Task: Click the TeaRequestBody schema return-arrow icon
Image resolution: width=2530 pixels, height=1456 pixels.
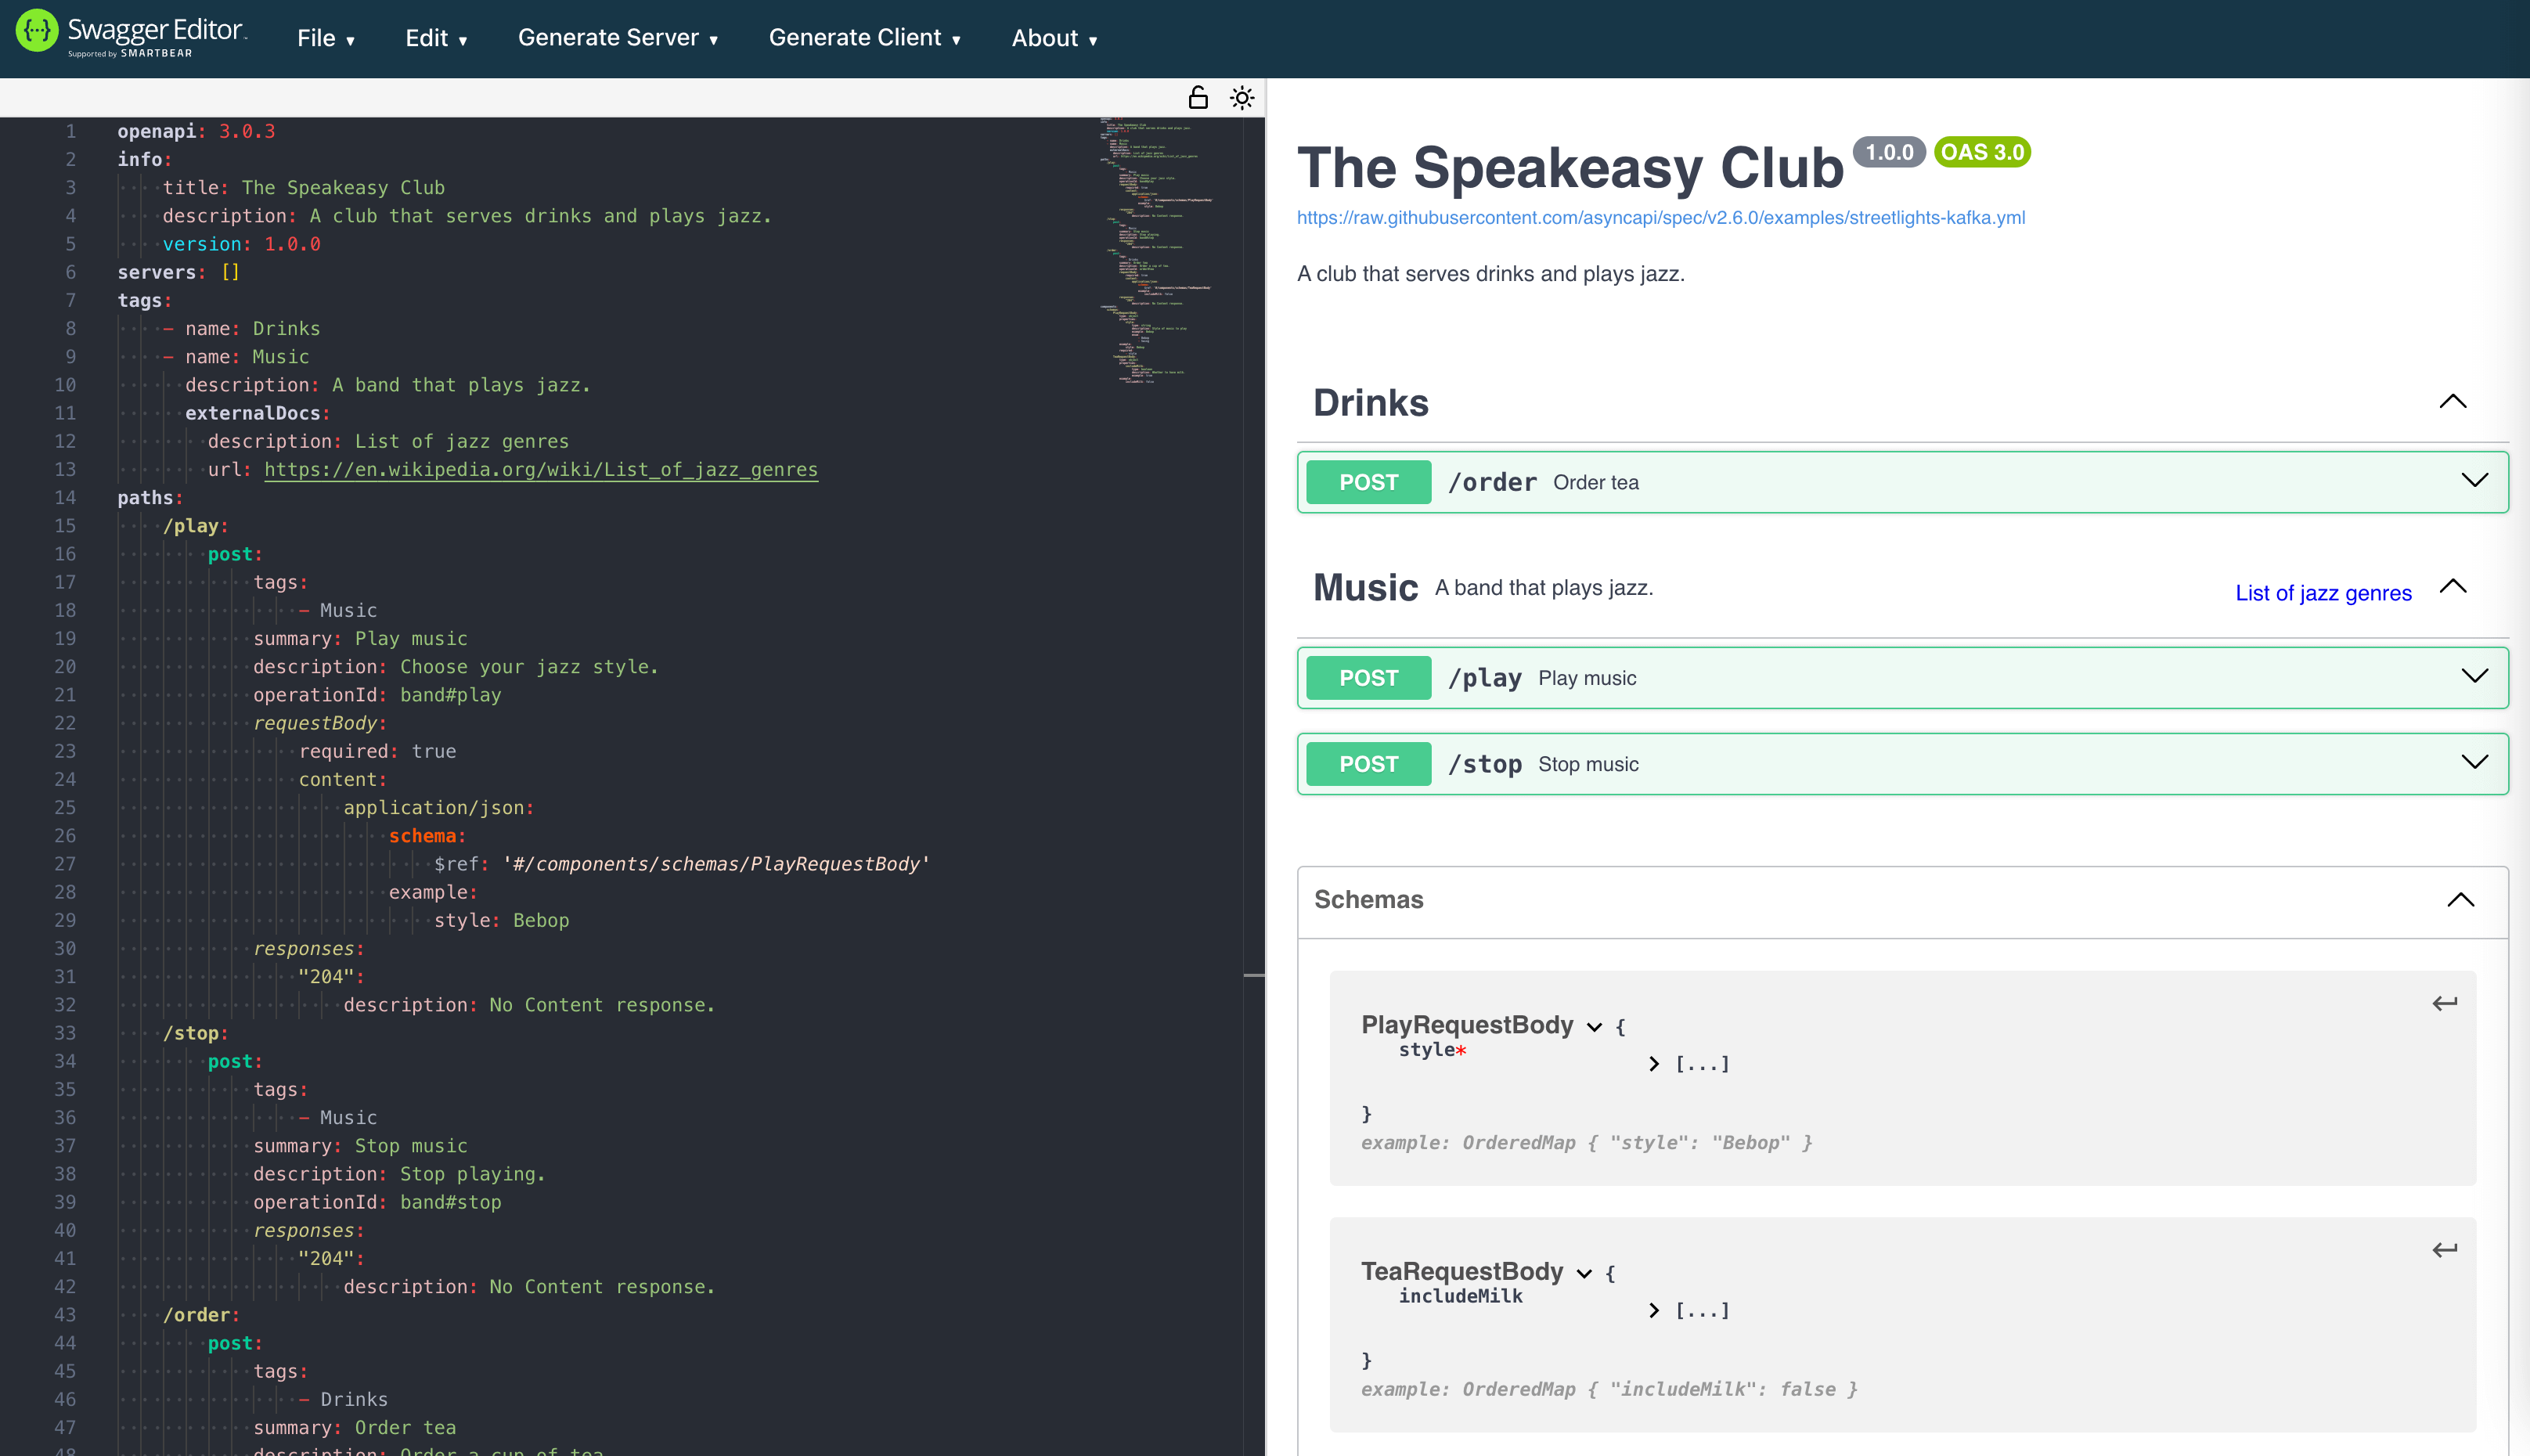Action: coord(2444,1249)
